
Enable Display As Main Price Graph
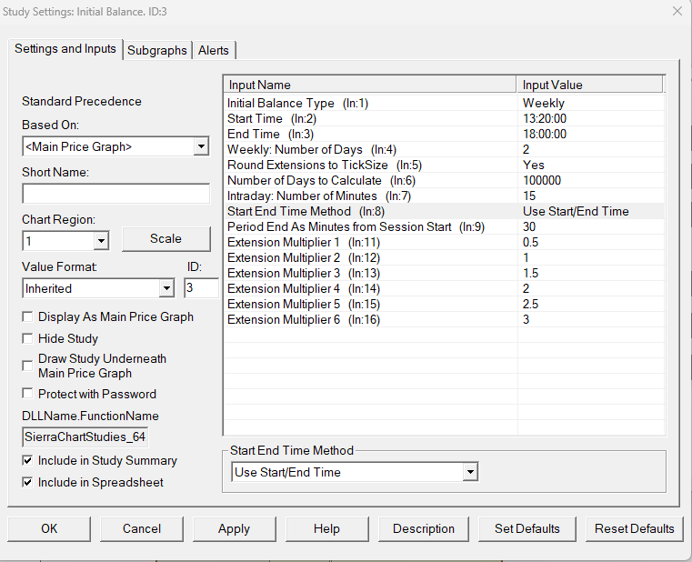coord(28,317)
